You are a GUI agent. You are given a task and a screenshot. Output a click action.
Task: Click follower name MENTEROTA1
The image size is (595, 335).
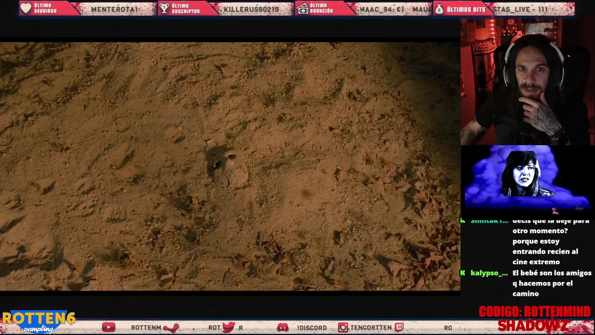tap(114, 9)
